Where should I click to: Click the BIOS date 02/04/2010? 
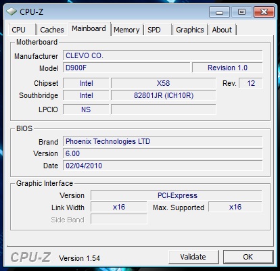162,166
